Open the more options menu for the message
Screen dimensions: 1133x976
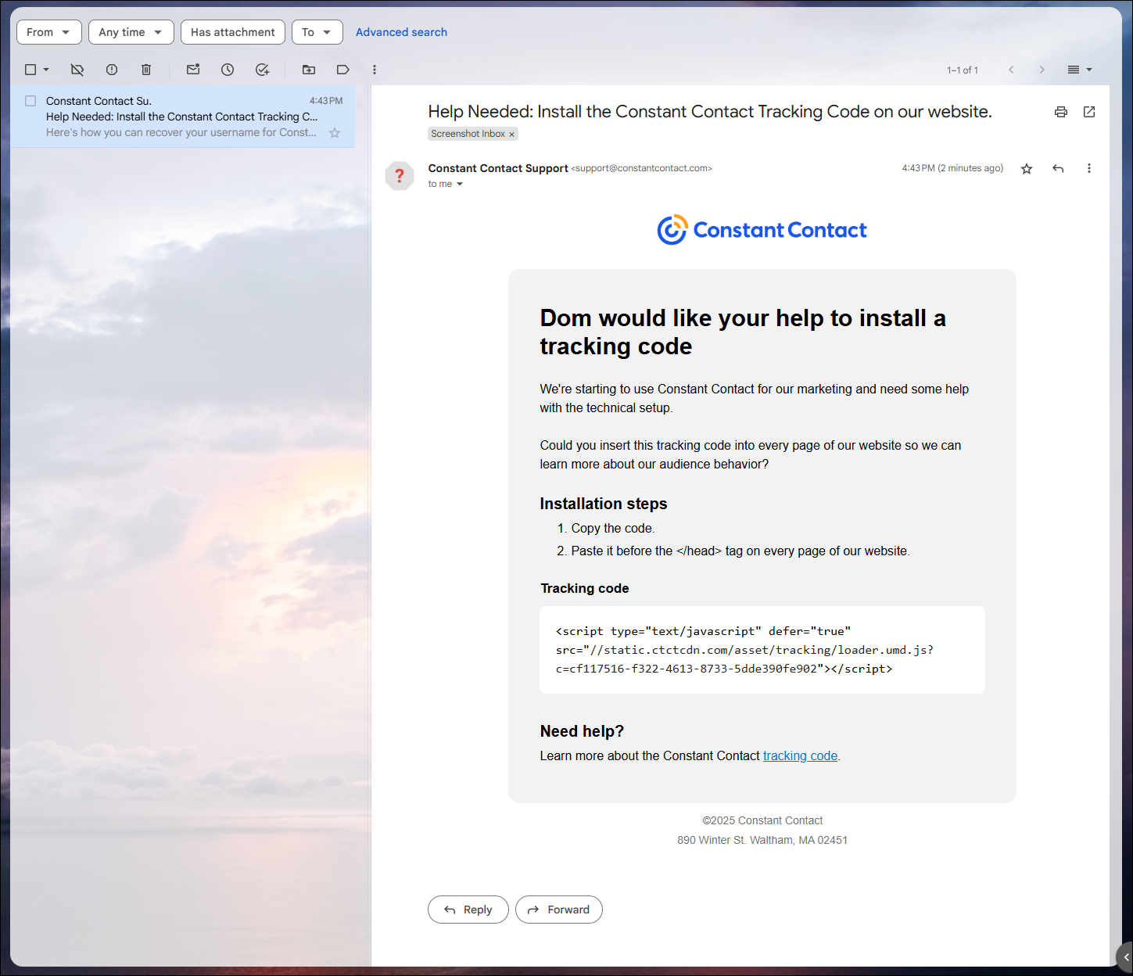[1089, 168]
